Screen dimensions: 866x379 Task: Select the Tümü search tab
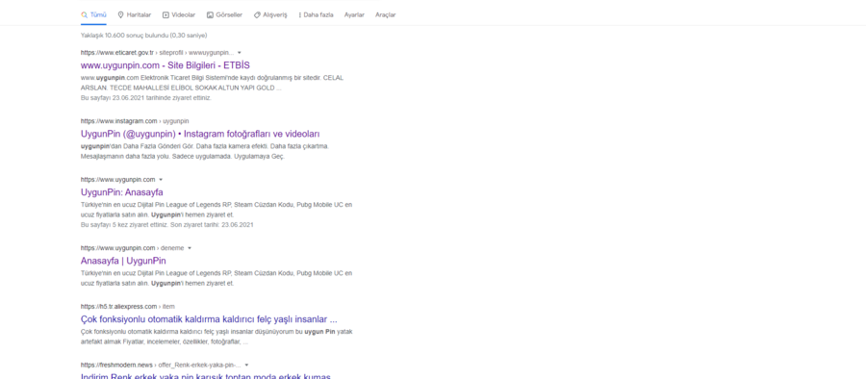pyautogui.click(x=93, y=15)
